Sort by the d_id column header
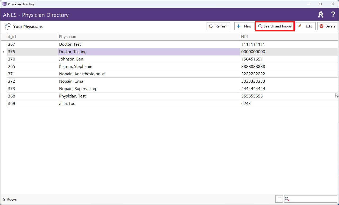The width and height of the screenshot is (339, 205). (32, 36)
